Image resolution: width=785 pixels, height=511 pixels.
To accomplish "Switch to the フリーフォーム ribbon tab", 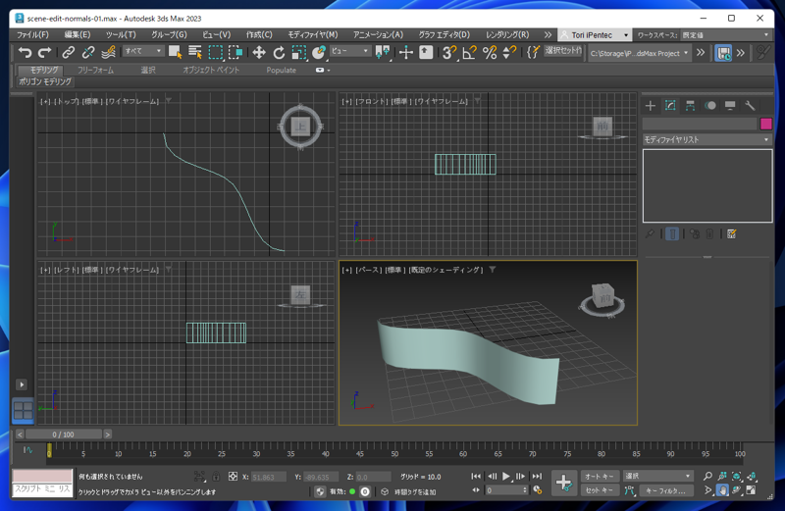I will (95, 71).
